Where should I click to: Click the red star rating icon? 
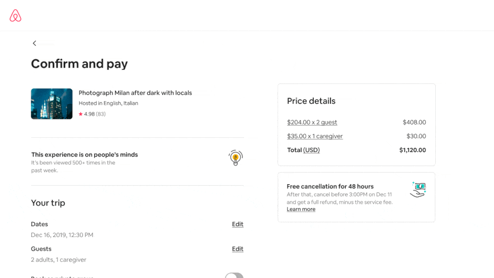[x=81, y=114]
